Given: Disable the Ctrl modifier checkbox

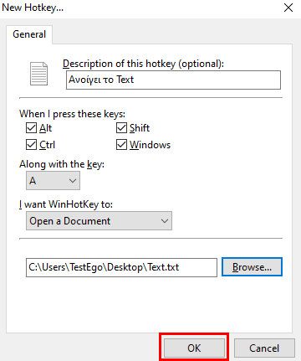Looking at the screenshot, I should (x=31, y=145).
